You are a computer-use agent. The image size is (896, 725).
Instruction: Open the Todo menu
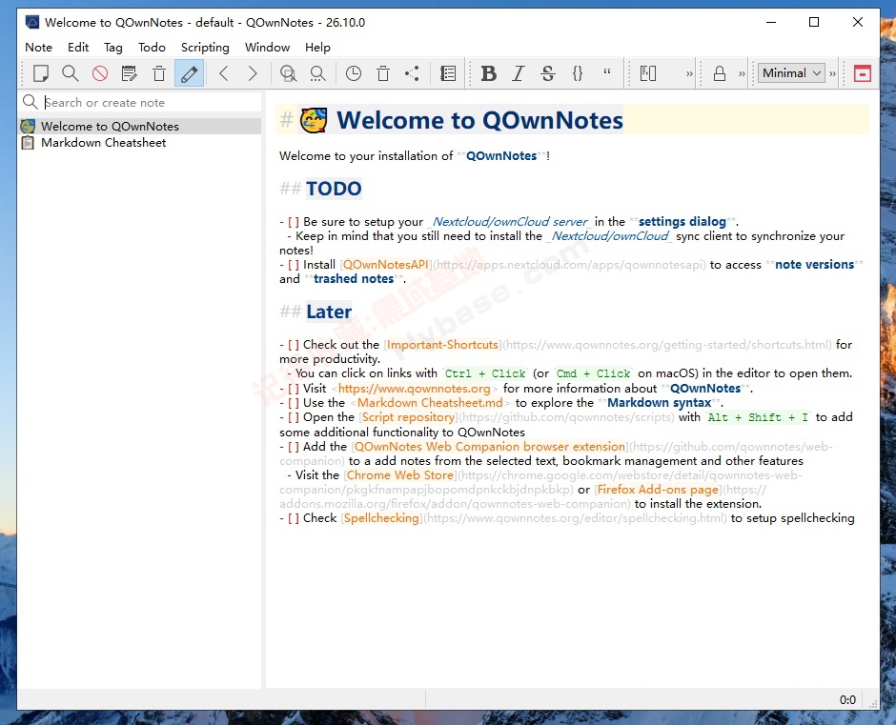(x=152, y=48)
